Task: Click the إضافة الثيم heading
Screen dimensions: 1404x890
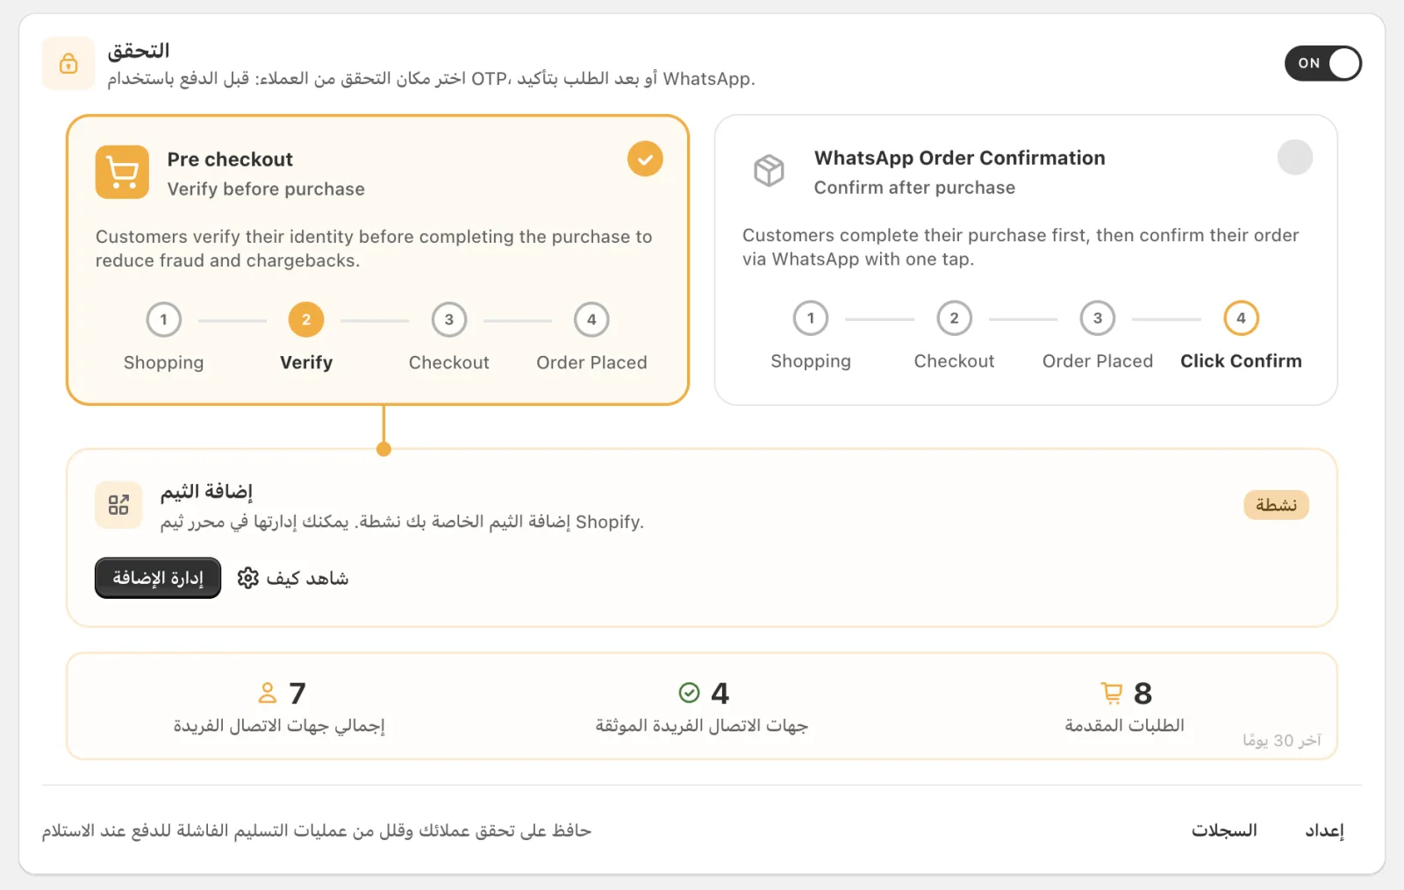Action: click(x=206, y=492)
